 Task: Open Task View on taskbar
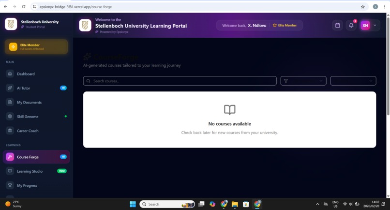coord(201,204)
